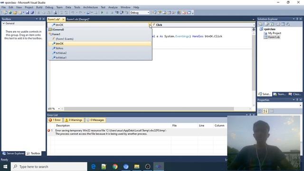Open File Explorer from the taskbar
Image resolution: width=304 pixels, height=171 pixels.
[x=137, y=167]
